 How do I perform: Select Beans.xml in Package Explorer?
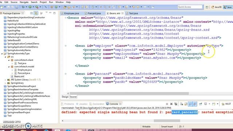coord(19,76)
